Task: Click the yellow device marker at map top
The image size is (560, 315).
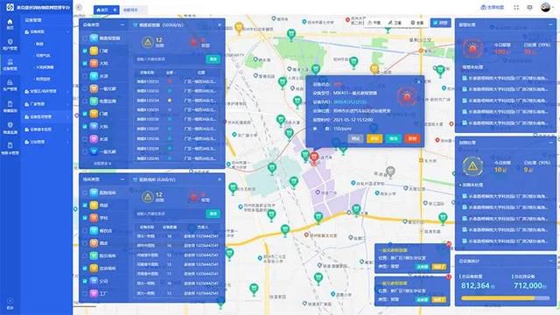Action: (239, 27)
